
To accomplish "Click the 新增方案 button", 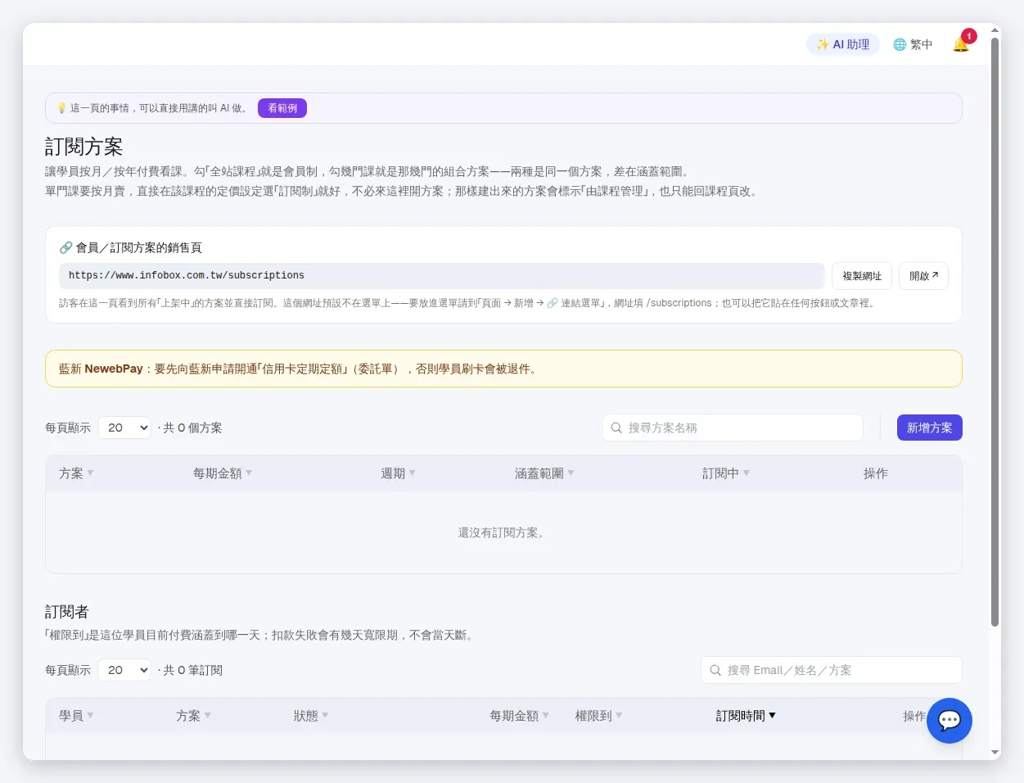I will coord(929,428).
